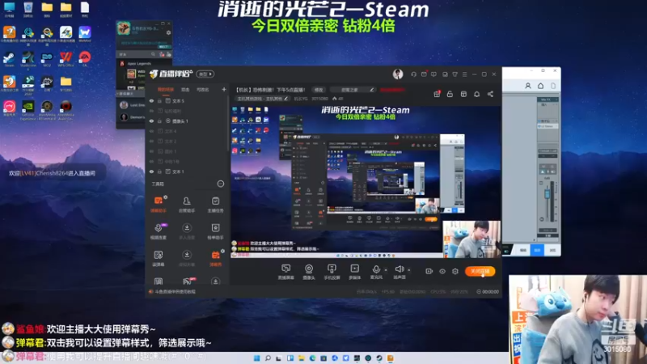Open taskbar search magnifier
Image resolution: width=647 pixels, height=364 pixels.
[x=268, y=358]
